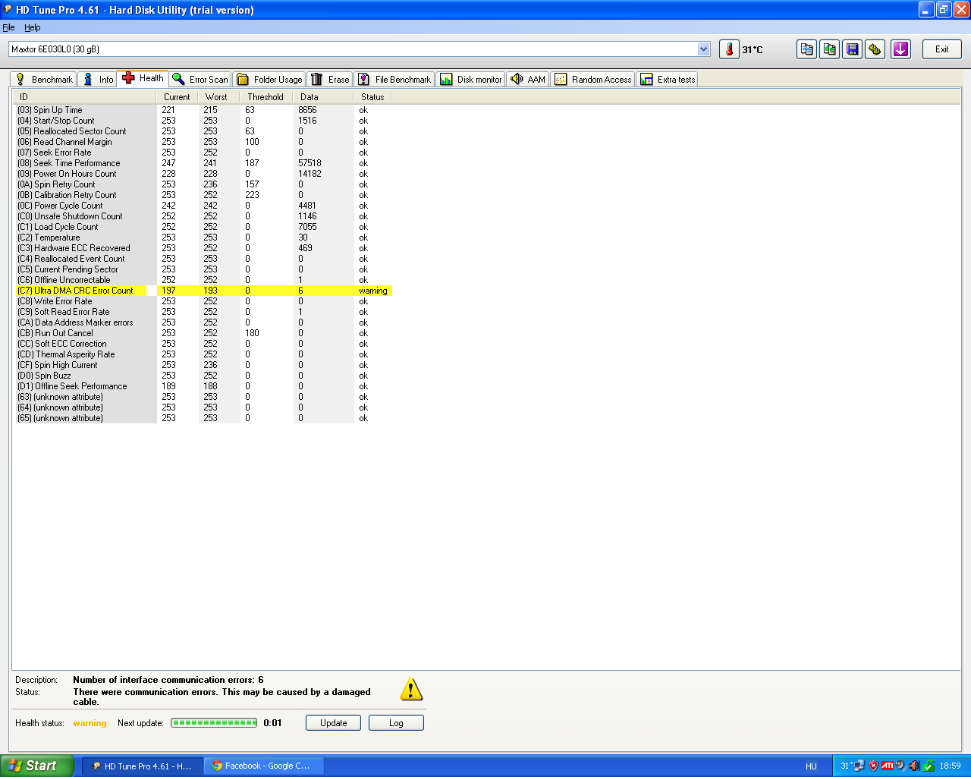Open the File menu
The width and height of the screenshot is (971, 777).
click(8, 27)
